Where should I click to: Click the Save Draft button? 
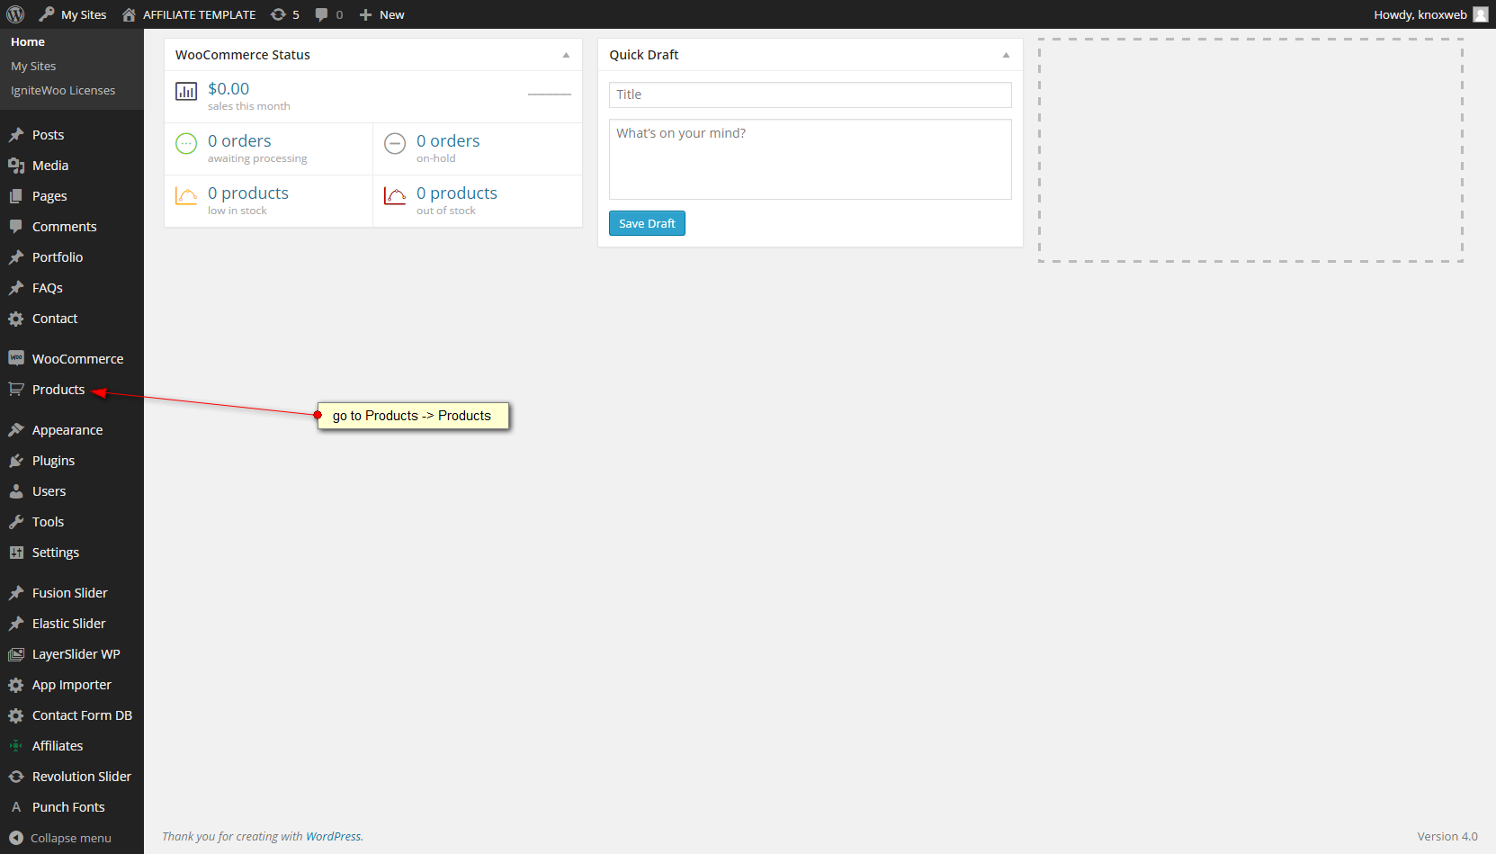click(647, 223)
